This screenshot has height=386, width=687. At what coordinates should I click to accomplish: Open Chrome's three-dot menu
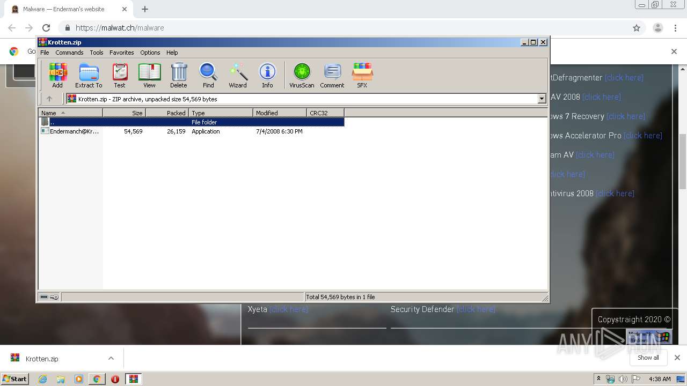point(675,28)
